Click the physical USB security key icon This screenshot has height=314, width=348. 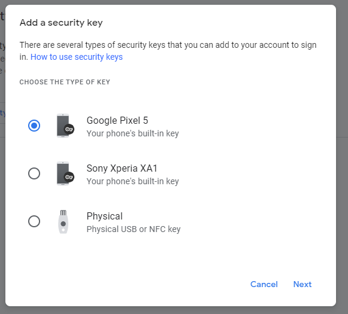click(63, 222)
